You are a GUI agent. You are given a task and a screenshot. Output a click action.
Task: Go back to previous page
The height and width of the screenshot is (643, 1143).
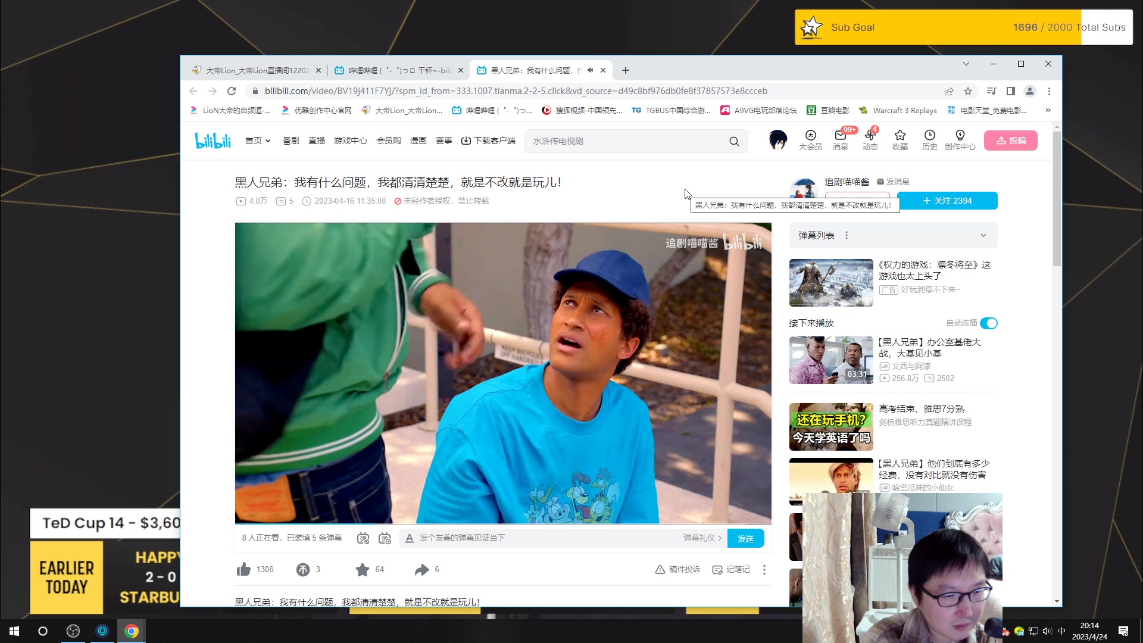[x=193, y=91]
